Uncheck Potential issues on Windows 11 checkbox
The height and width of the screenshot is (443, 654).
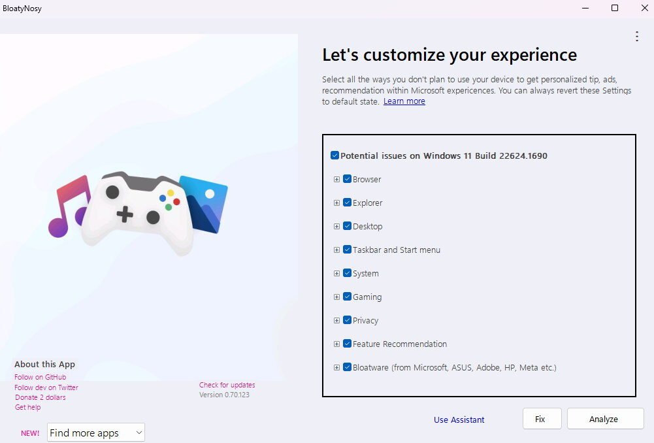click(x=335, y=156)
